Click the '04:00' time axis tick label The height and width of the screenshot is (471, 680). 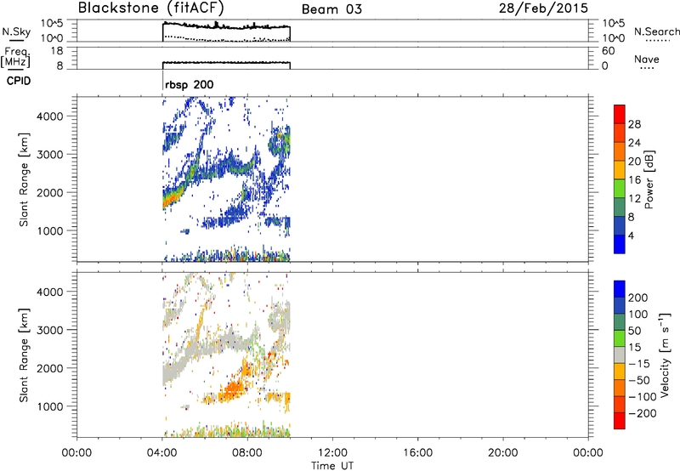(x=161, y=453)
